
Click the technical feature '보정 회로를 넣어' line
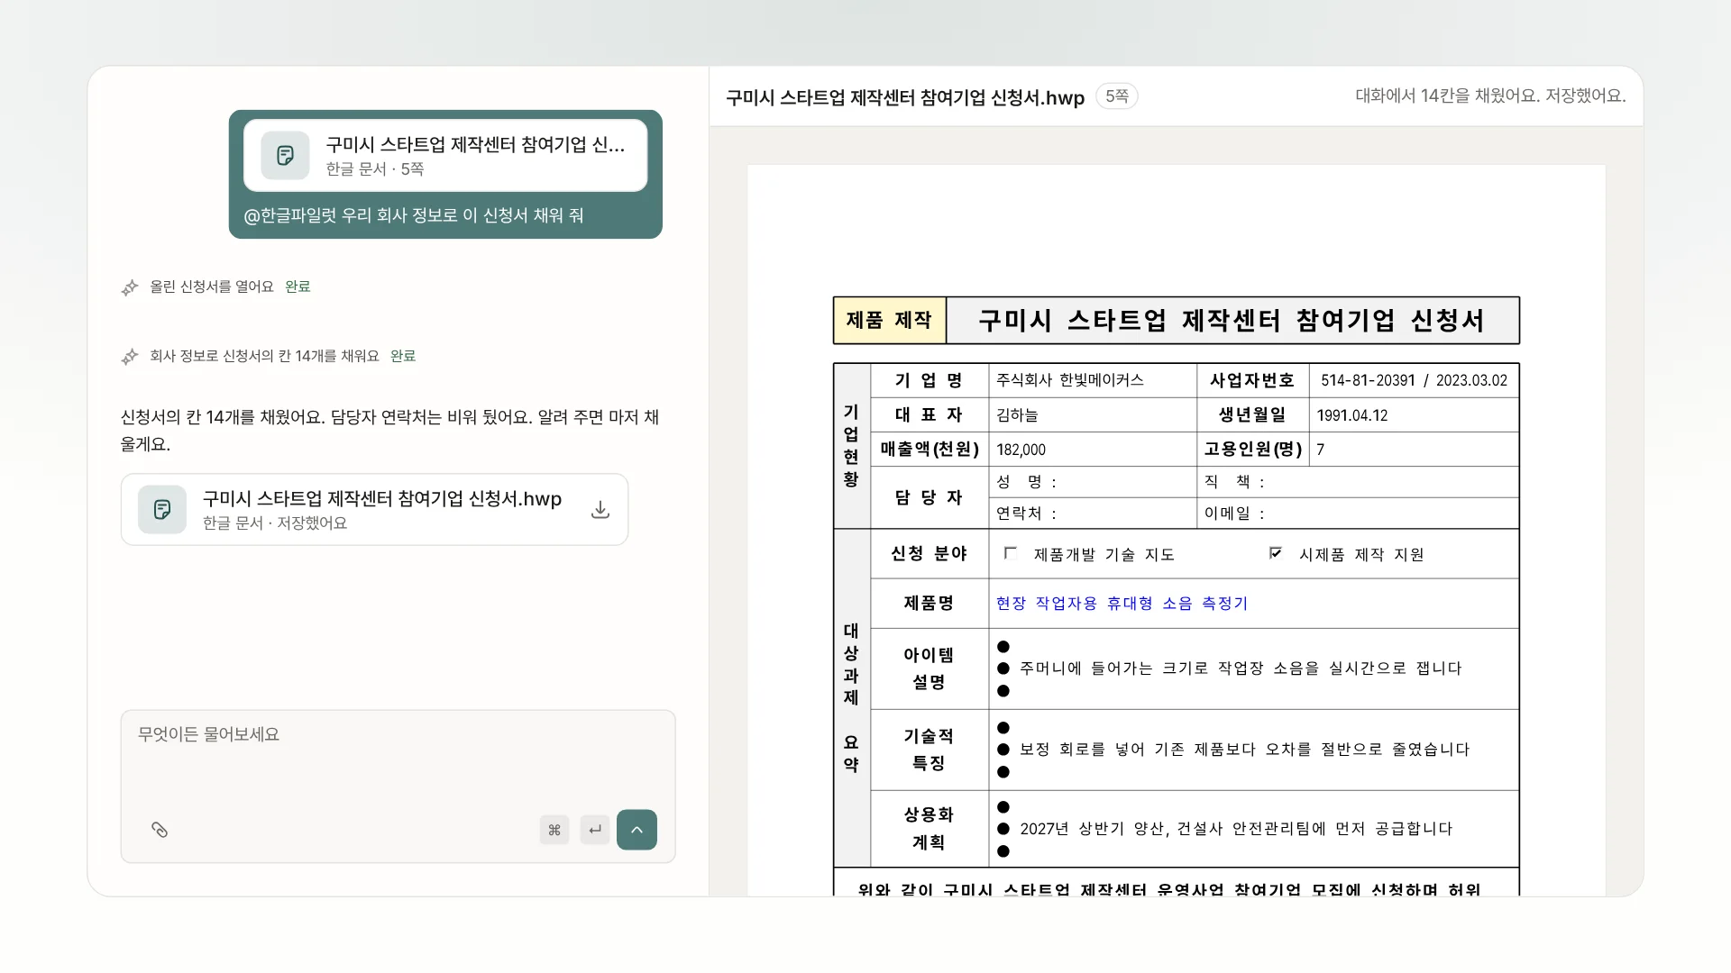[1244, 750]
